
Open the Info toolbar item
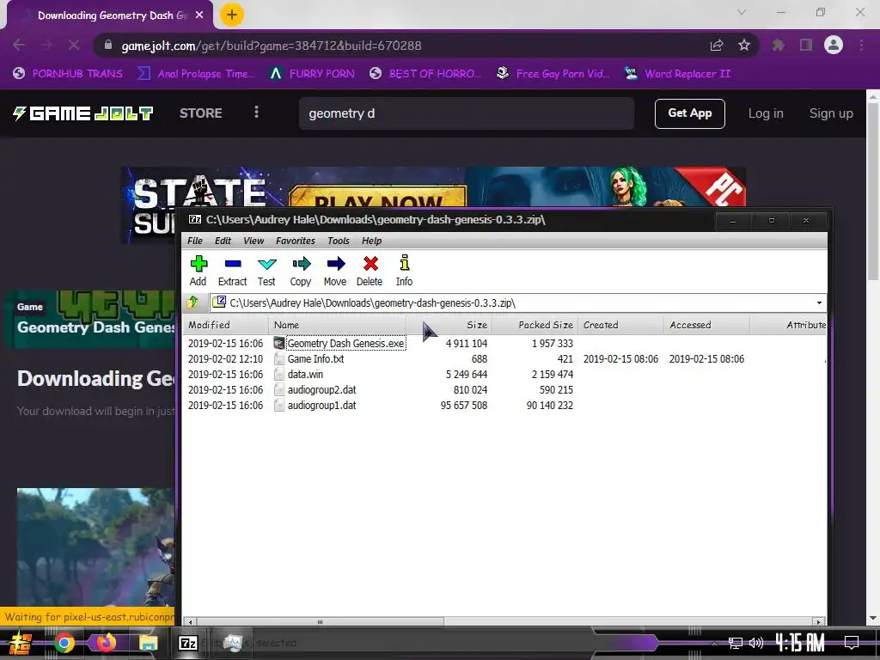pyautogui.click(x=404, y=271)
